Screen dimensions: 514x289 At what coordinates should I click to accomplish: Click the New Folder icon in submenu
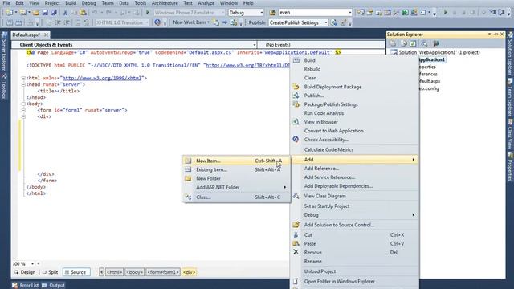pyautogui.click(x=188, y=178)
